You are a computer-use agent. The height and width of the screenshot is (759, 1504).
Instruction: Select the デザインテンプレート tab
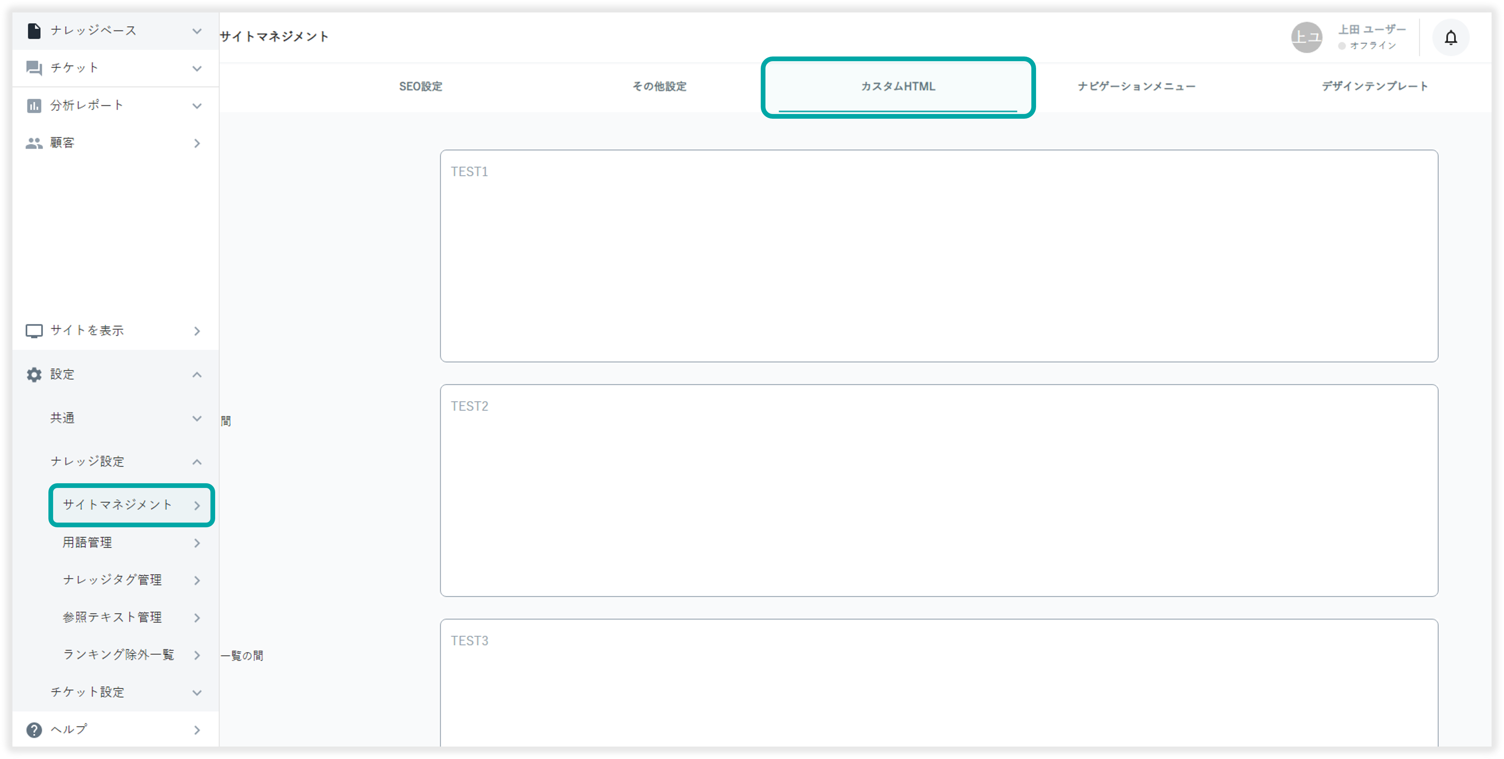[x=1374, y=86]
